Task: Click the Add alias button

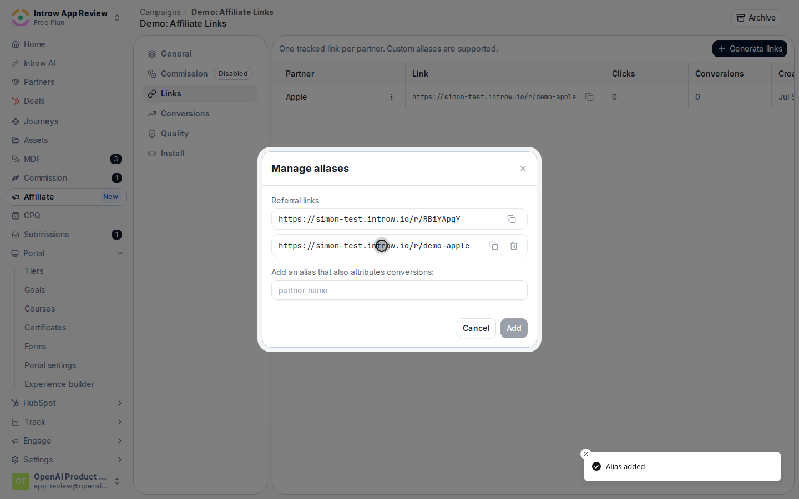Action: pos(514,328)
